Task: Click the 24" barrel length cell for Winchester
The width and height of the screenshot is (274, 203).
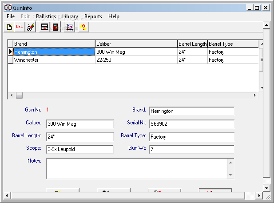Action: pyautogui.click(x=192, y=60)
